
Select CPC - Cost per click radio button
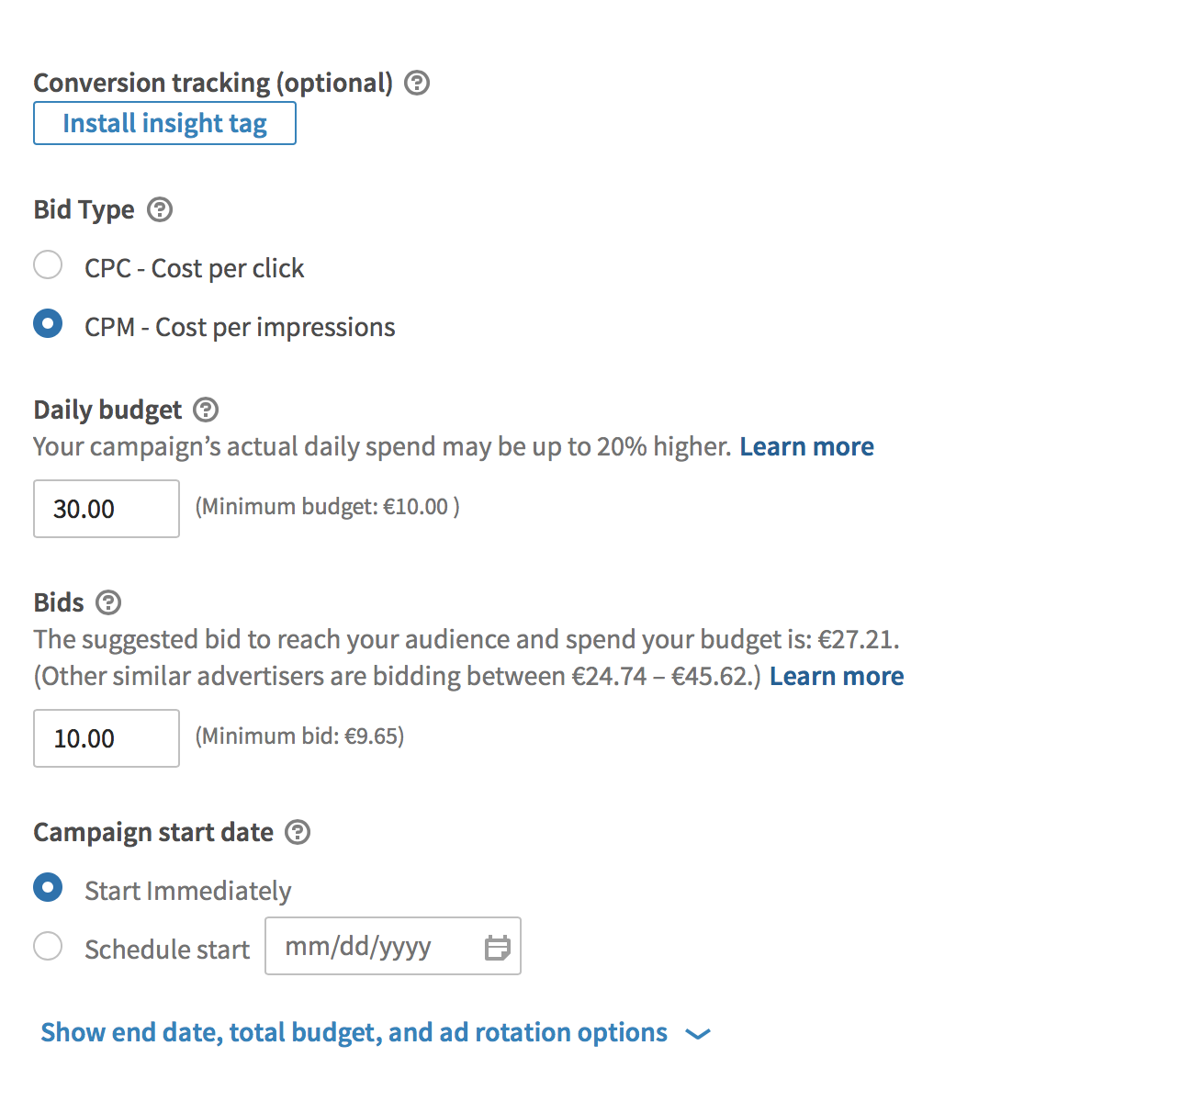pyautogui.click(x=48, y=265)
